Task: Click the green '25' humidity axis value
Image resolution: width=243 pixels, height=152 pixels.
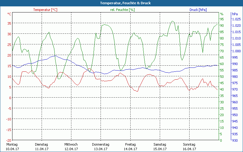Action: (x=222, y=109)
